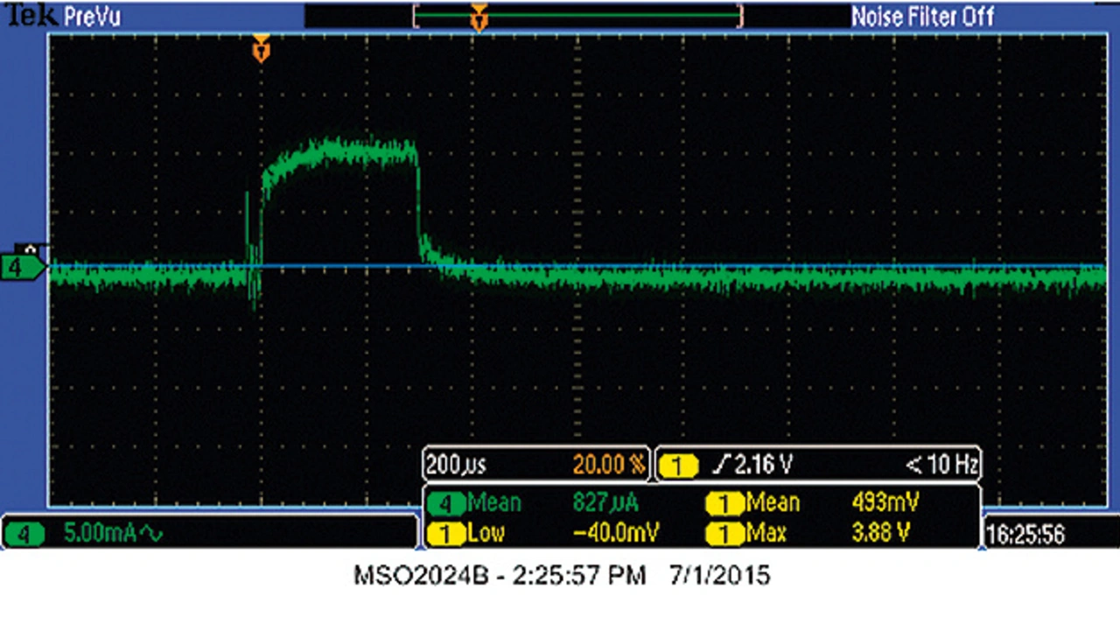Click the 16:25:56 clock readout
This screenshot has height=631, width=1120.
[1027, 533]
